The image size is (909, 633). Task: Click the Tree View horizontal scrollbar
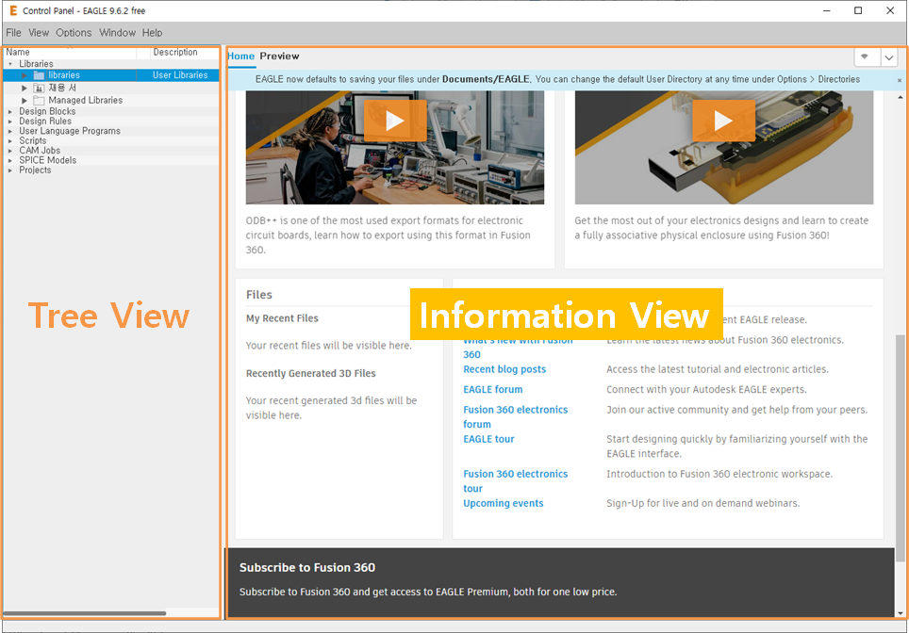(85, 612)
